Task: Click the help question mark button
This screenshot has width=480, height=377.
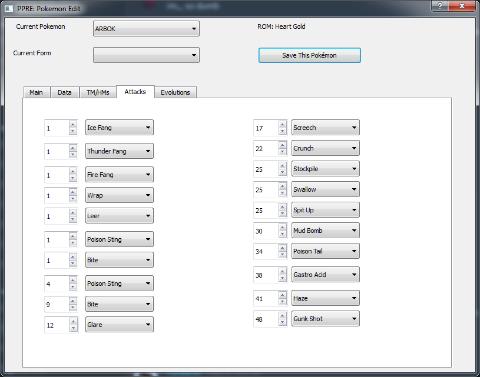Action: (438, 6)
